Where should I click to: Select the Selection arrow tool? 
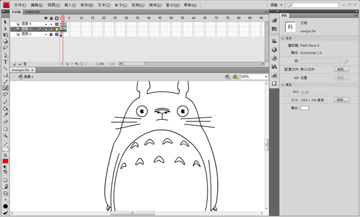5,22
